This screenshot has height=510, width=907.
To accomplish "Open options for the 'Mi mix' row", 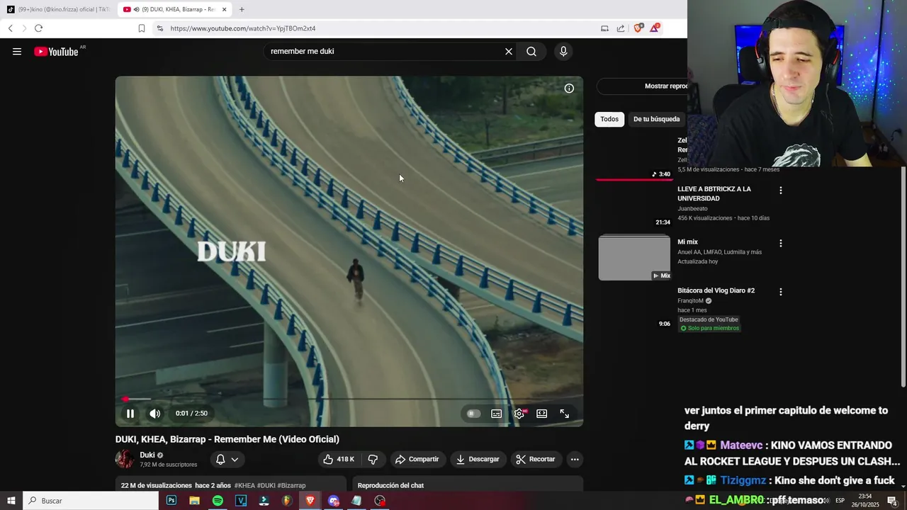I will click(781, 243).
